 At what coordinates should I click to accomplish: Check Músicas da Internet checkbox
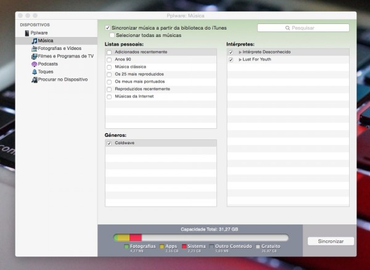[x=109, y=97]
